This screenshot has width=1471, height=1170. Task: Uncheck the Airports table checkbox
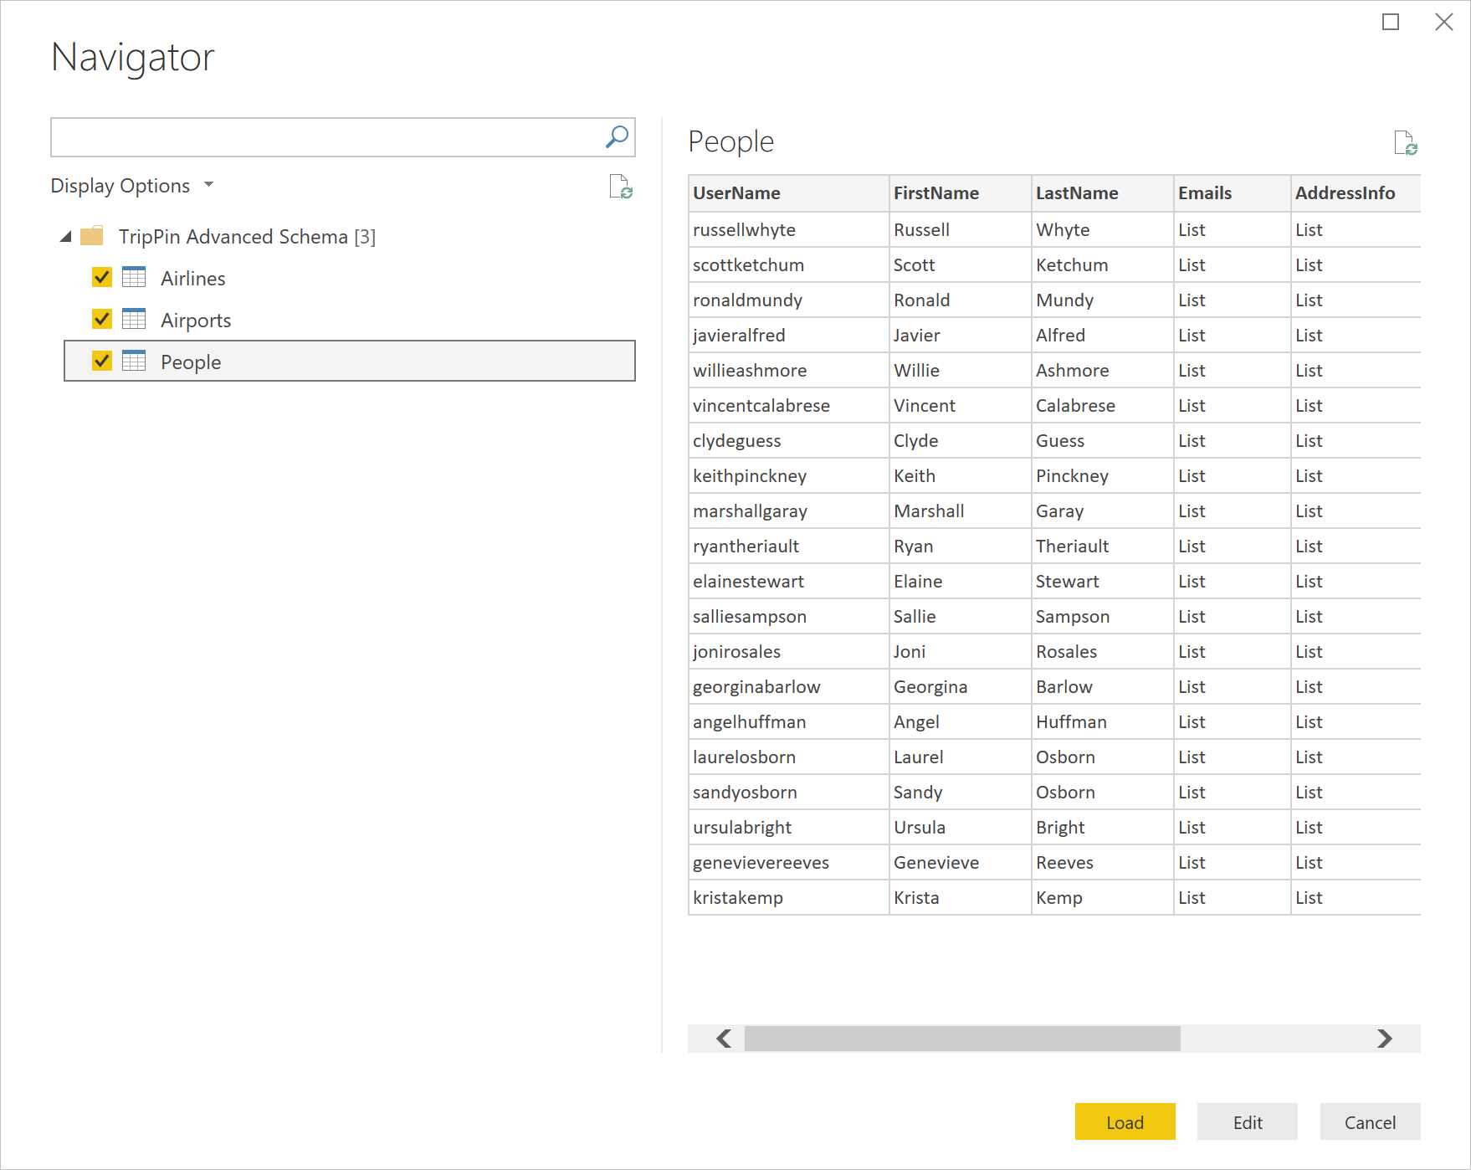[101, 319]
